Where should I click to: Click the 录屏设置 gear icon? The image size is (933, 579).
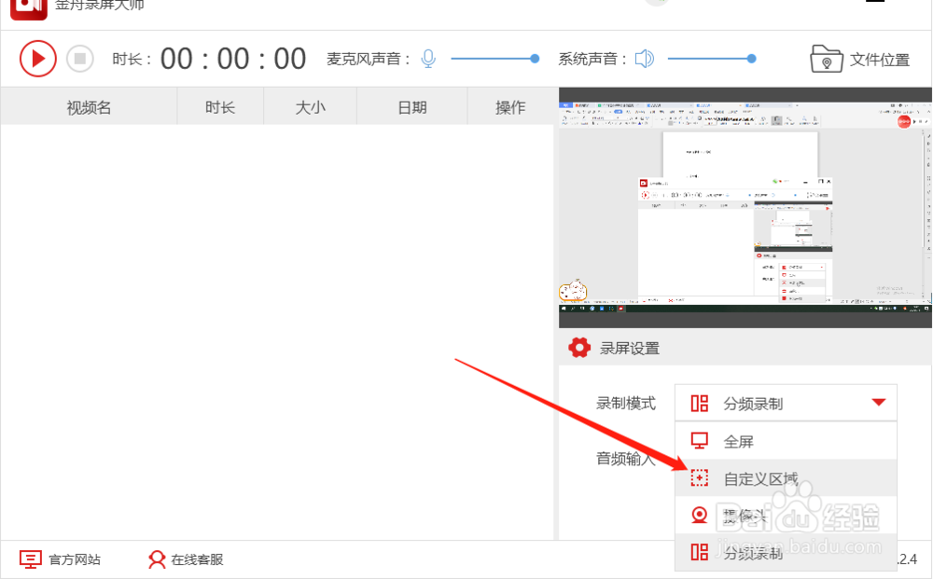(579, 348)
